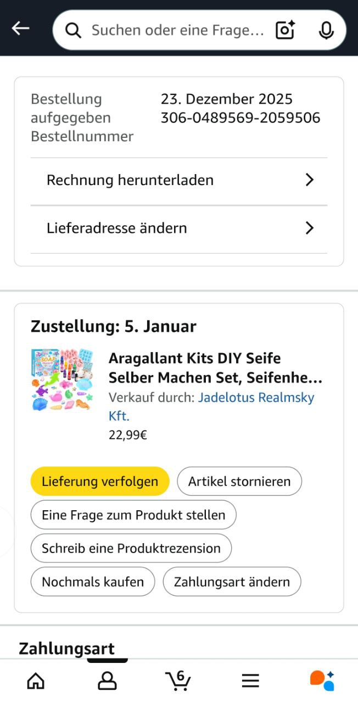This screenshot has width=358, height=703.
Task: Tap the soap kit product thumbnail
Action: [x=62, y=379]
